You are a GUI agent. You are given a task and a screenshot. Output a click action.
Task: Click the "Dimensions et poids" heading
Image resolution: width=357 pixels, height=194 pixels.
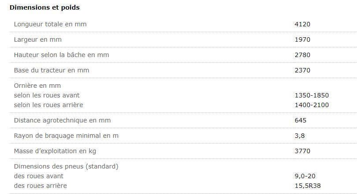pyautogui.click(x=45, y=7)
